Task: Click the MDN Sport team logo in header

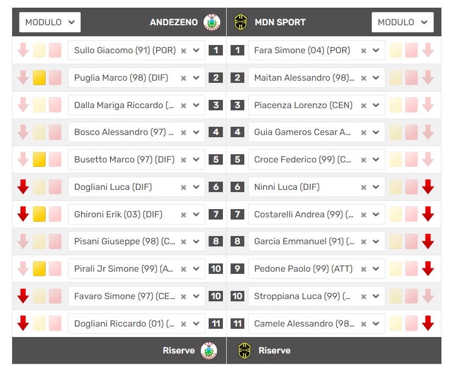Action: pyautogui.click(x=241, y=23)
